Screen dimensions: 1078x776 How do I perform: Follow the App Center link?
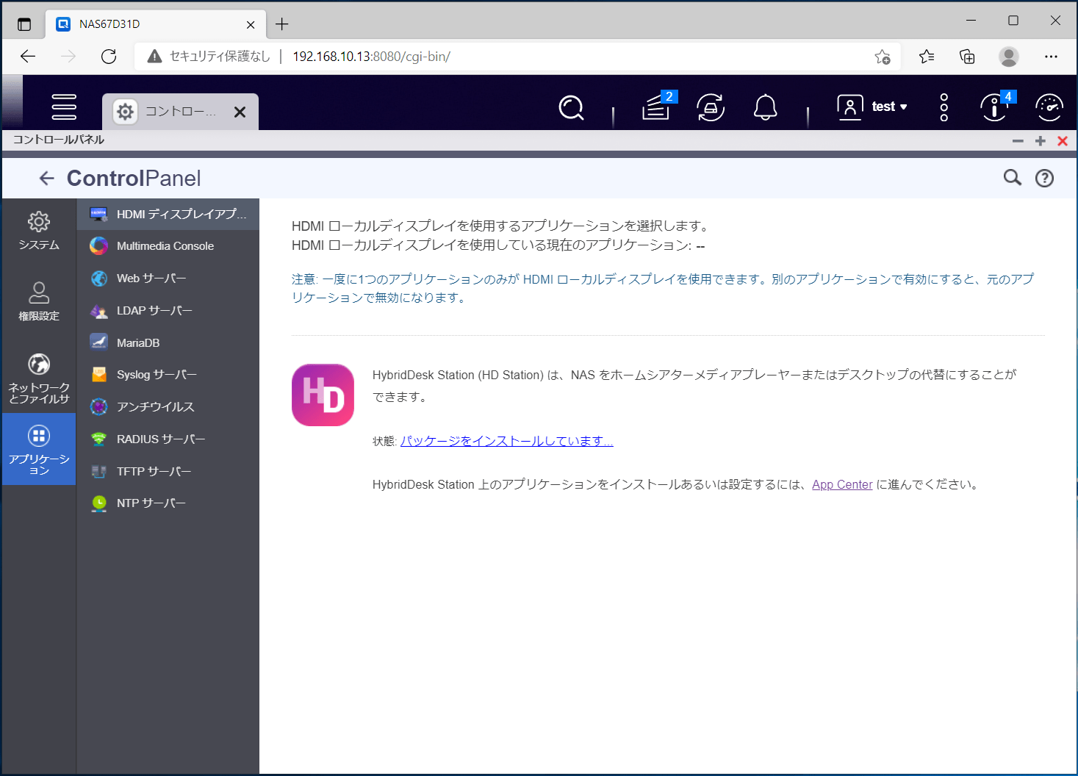click(842, 485)
